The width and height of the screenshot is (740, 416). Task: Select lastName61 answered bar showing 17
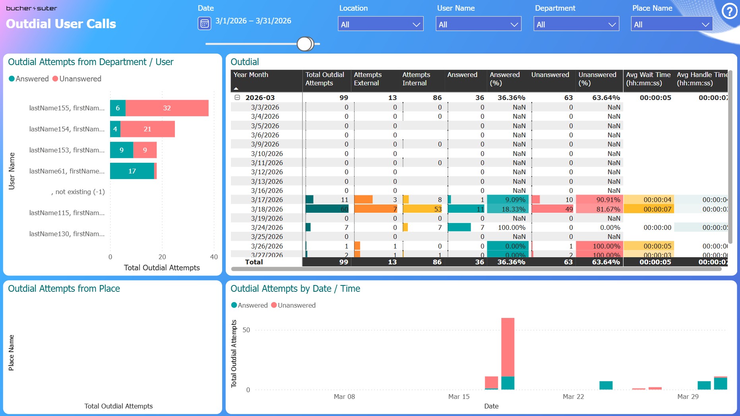(132, 171)
